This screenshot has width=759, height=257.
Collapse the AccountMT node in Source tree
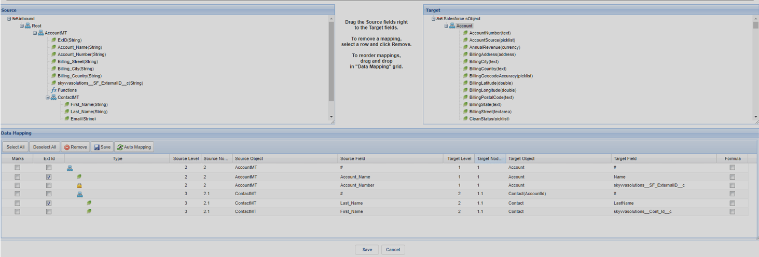35,33
